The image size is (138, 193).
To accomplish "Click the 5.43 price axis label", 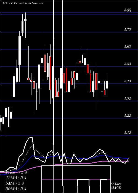I will (x=128, y=81).
